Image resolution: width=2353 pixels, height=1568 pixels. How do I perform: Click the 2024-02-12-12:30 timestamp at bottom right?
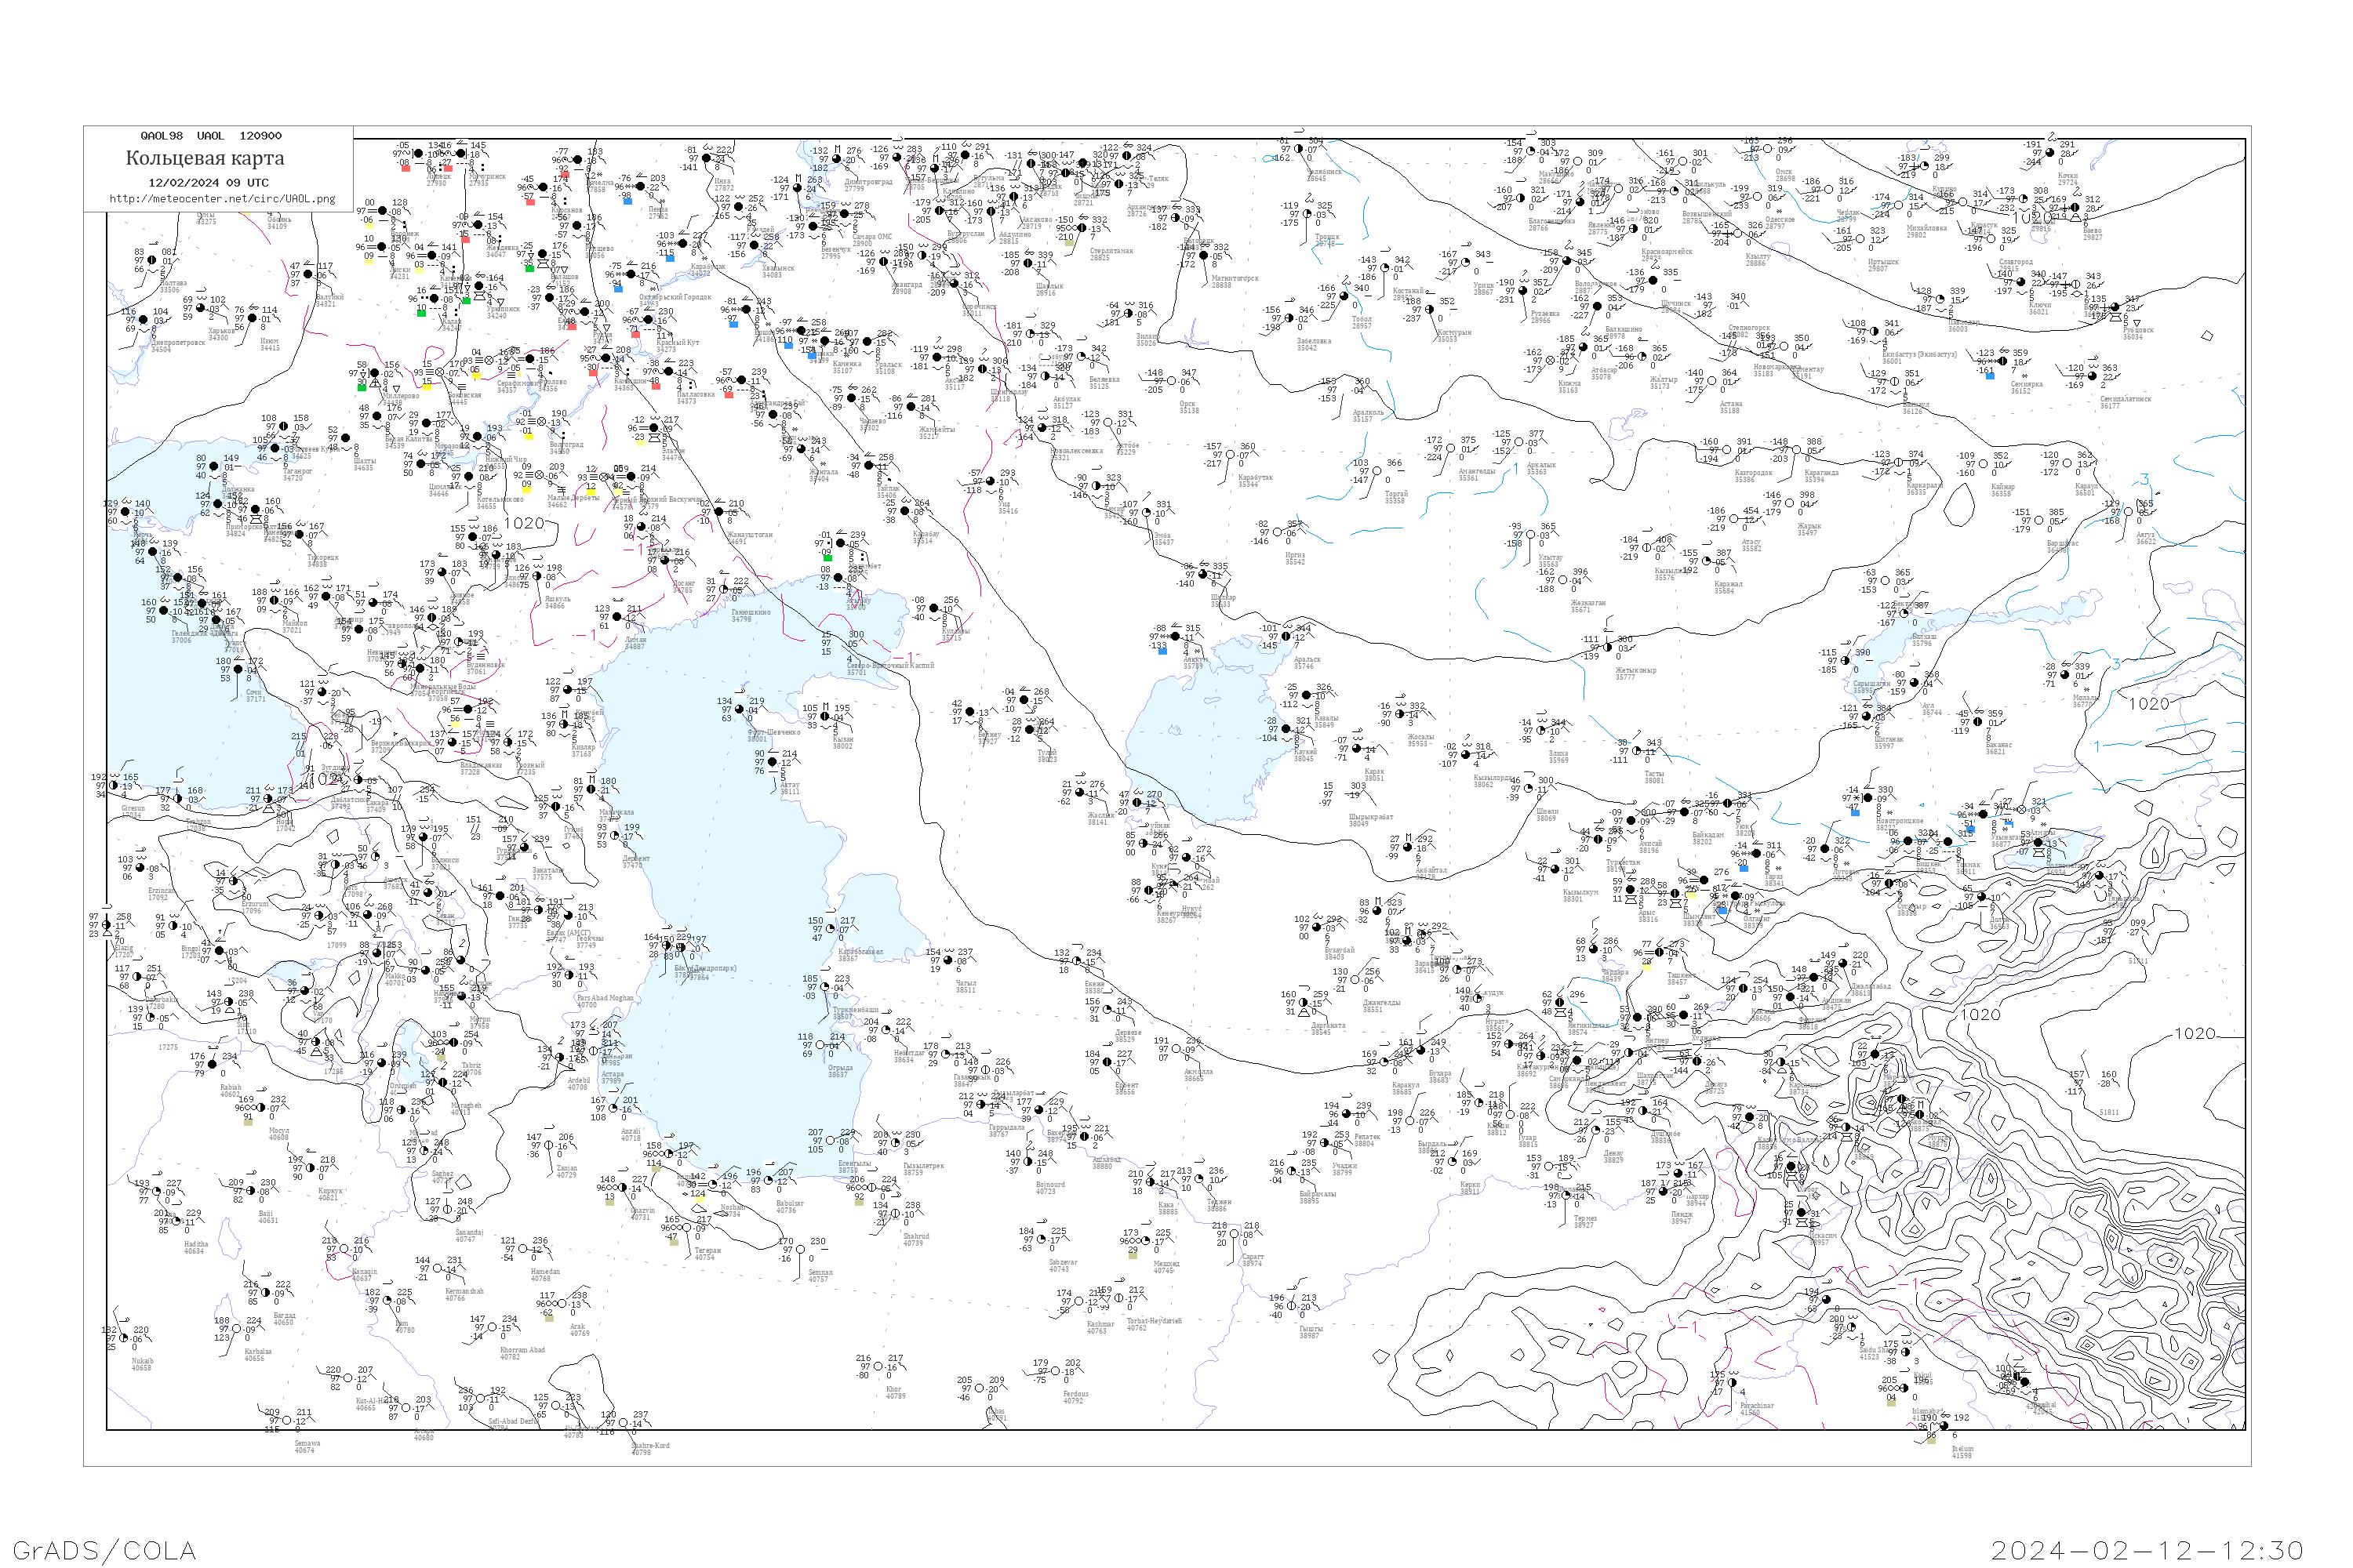click(2148, 1550)
